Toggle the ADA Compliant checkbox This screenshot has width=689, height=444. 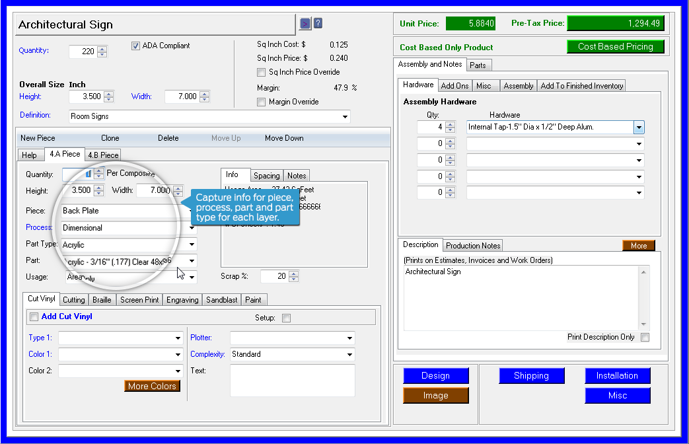tap(135, 46)
